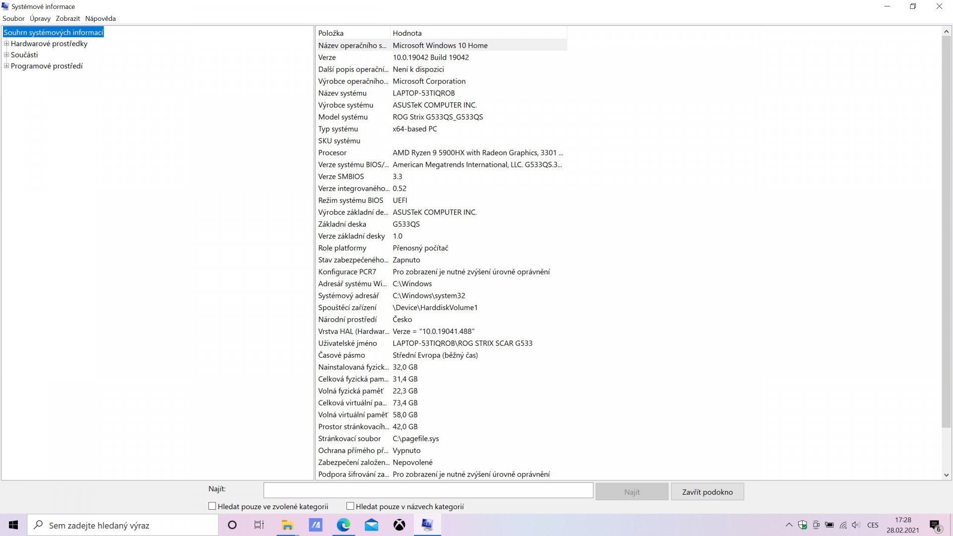This screenshot has width=953, height=536.
Task: Select Souhrn systémových informací tree item
Action: pyautogui.click(x=53, y=32)
